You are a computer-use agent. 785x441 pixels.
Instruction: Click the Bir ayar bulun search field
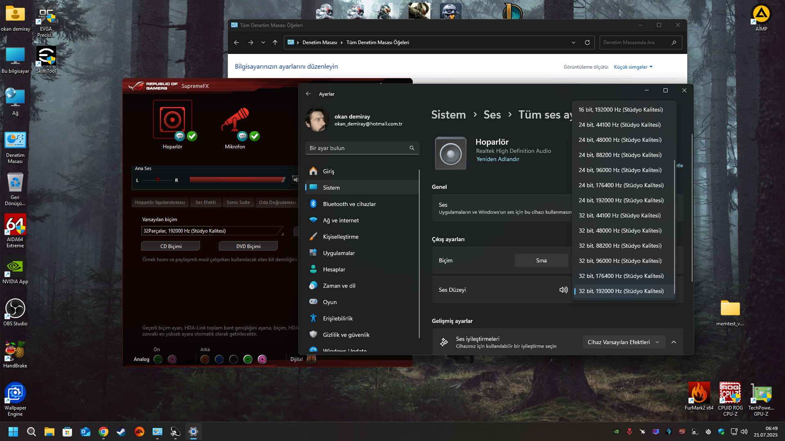pyautogui.click(x=362, y=148)
